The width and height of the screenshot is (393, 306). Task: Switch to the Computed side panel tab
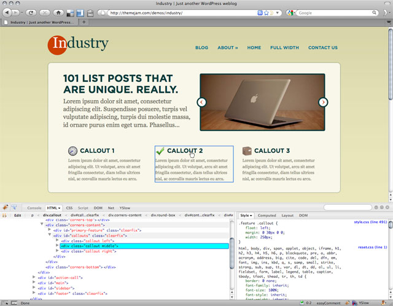click(x=267, y=216)
